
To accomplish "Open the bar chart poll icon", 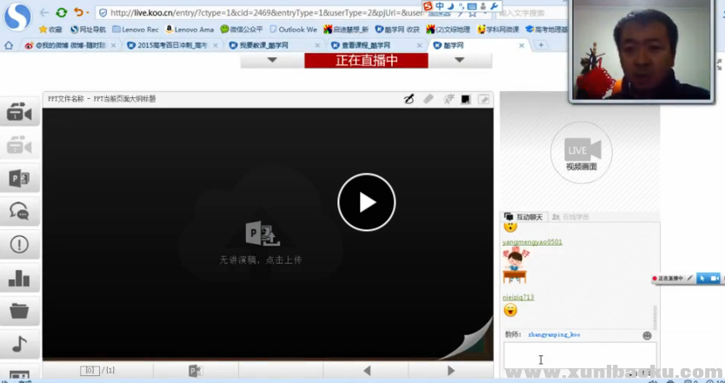I will click(19, 278).
